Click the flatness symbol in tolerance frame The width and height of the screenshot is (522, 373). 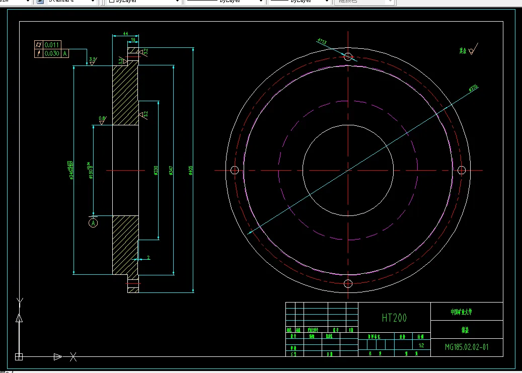point(39,45)
